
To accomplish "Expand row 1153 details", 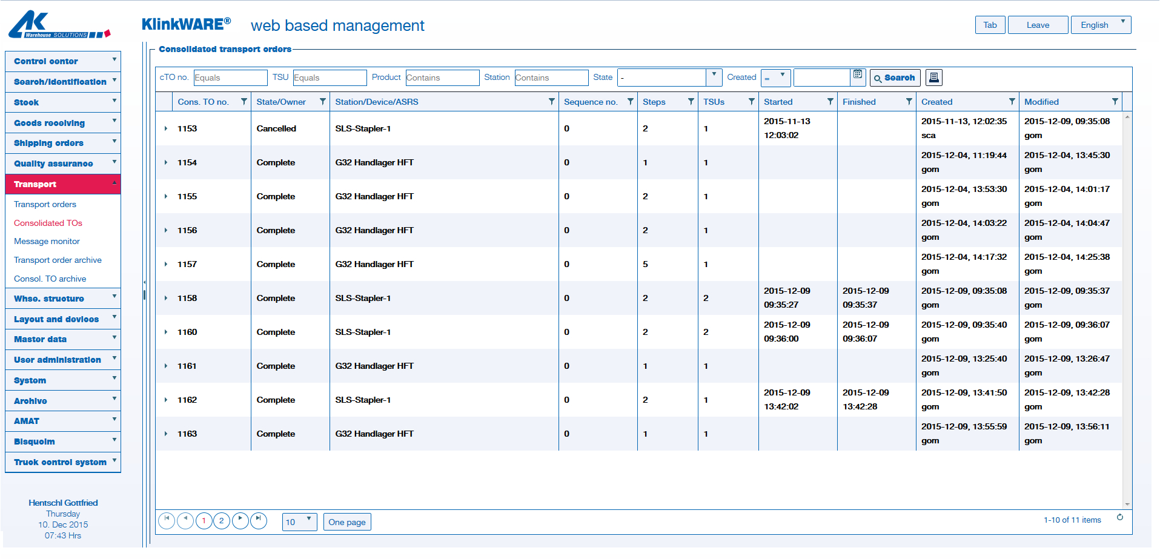I will coord(165,128).
